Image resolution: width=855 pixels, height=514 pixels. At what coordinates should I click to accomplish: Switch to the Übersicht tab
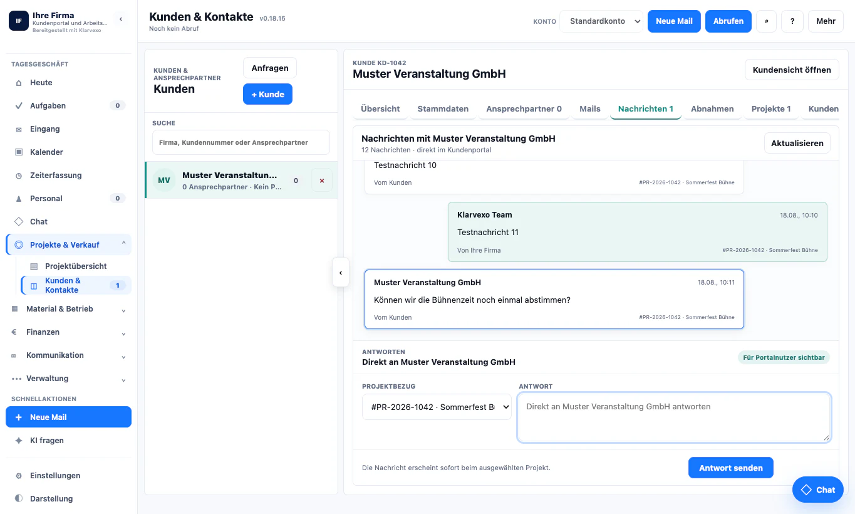(380, 108)
